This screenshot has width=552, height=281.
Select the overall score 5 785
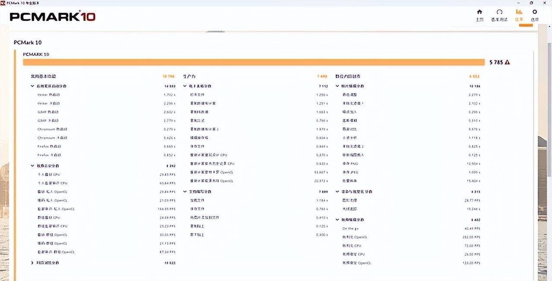(x=496, y=62)
